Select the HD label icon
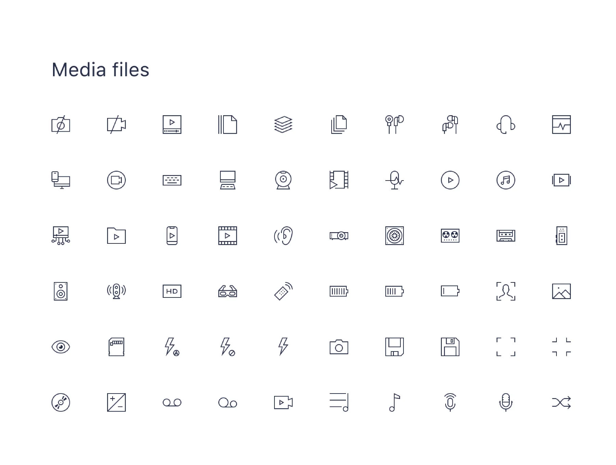This screenshot has height=465, width=616. 172,291
